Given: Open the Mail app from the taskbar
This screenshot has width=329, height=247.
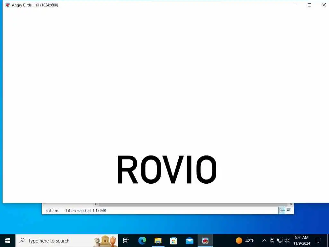Looking at the screenshot, I should tap(189, 241).
